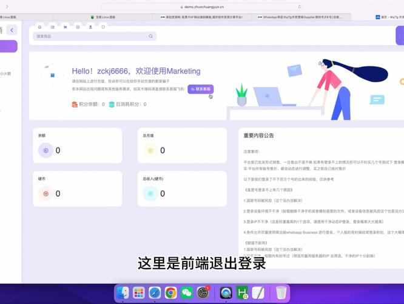Image resolution: width=404 pixels, height=304 pixels.
Task: Click the cyan icon in 总收入(硬币) card
Action: (150, 193)
